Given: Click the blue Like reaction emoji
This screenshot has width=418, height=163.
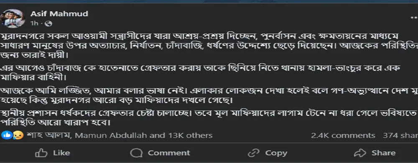Looking at the screenshot, I should (x=5, y=135).
